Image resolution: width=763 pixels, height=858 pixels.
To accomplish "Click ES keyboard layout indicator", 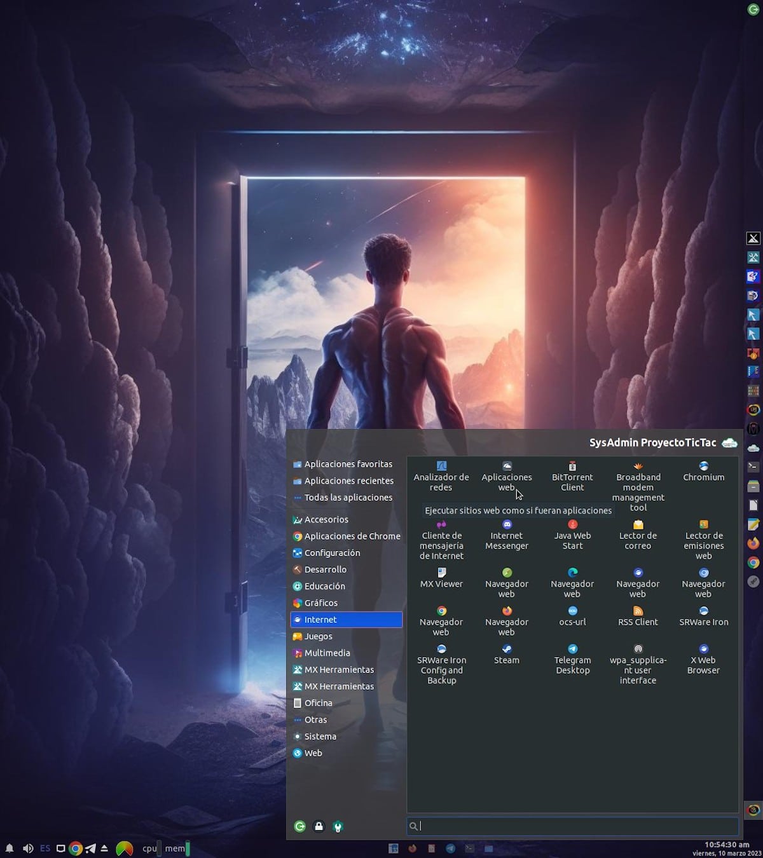I will (x=45, y=848).
